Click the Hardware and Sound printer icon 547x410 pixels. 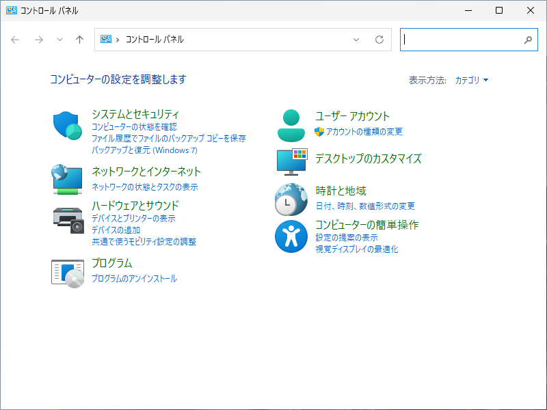[68, 218]
